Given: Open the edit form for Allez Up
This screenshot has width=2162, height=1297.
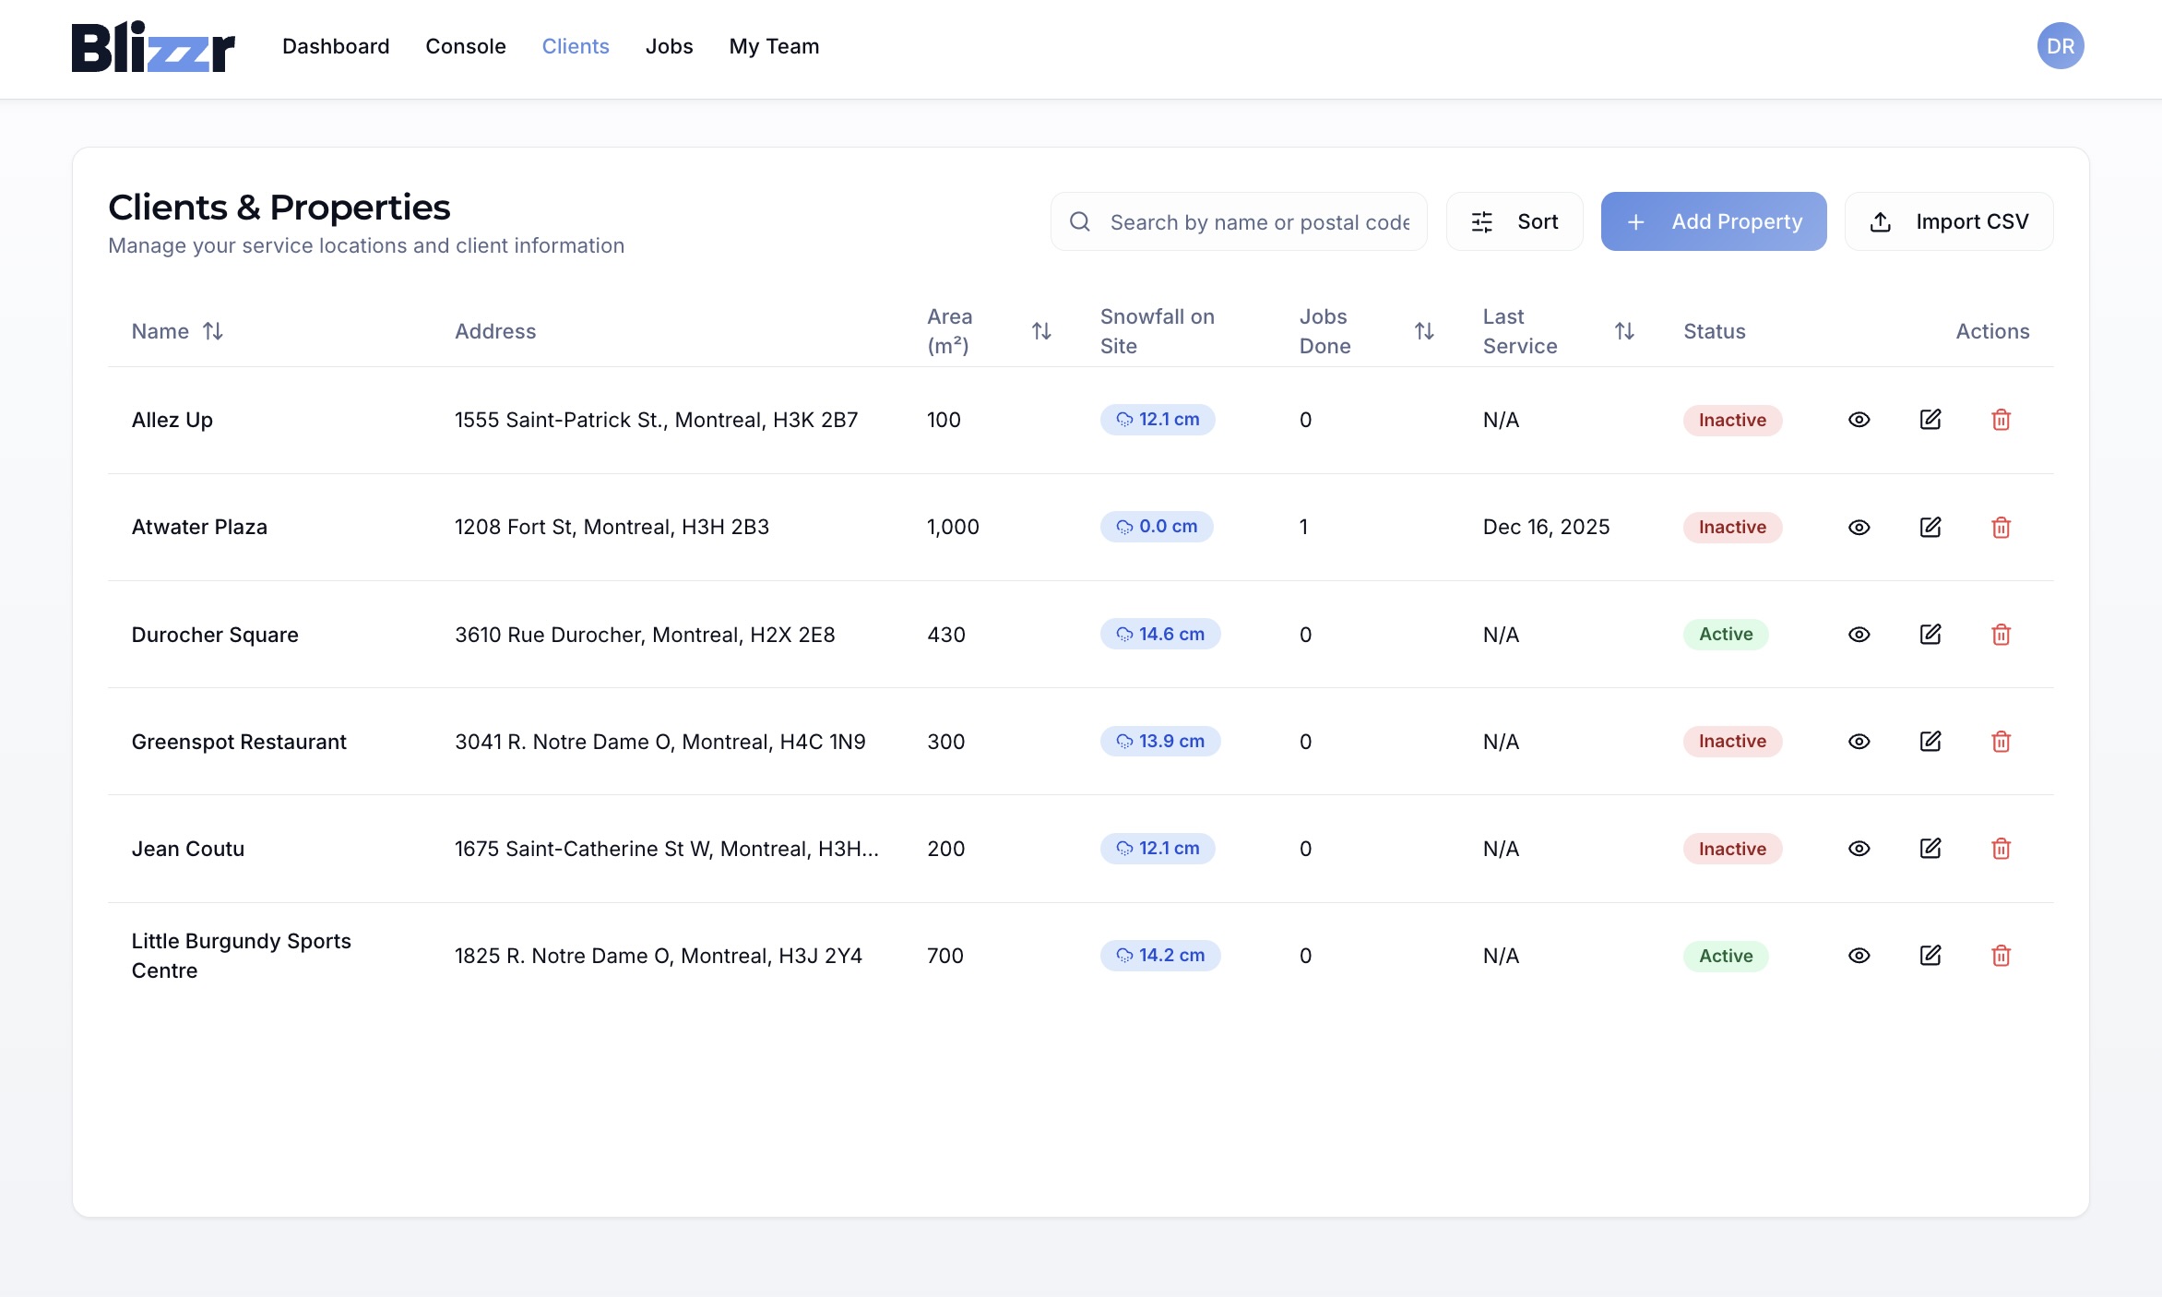Looking at the screenshot, I should coord(1930,420).
